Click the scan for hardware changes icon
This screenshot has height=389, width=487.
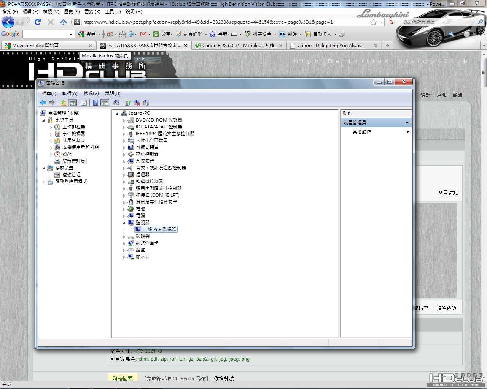pyautogui.click(x=116, y=103)
